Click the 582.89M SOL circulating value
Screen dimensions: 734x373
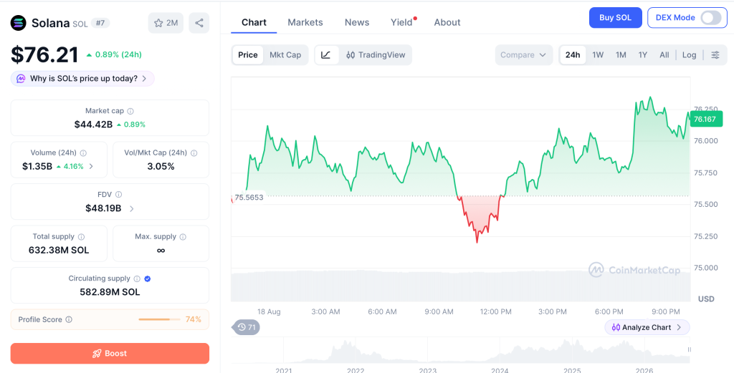110,292
